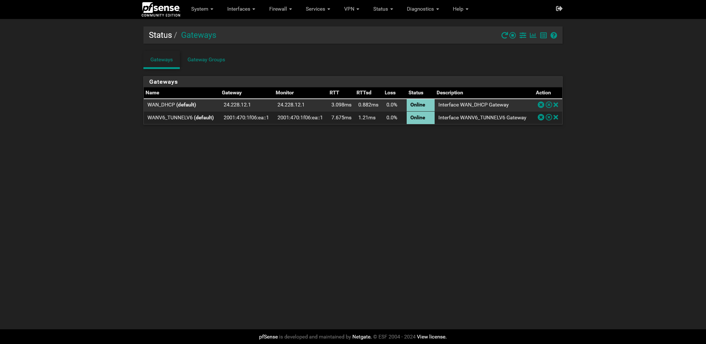Click the View license link in footer
This screenshot has width=706, height=344.
tap(432, 337)
